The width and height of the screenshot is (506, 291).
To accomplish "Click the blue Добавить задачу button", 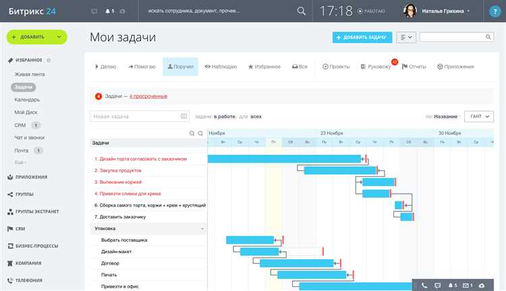I will [362, 37].
